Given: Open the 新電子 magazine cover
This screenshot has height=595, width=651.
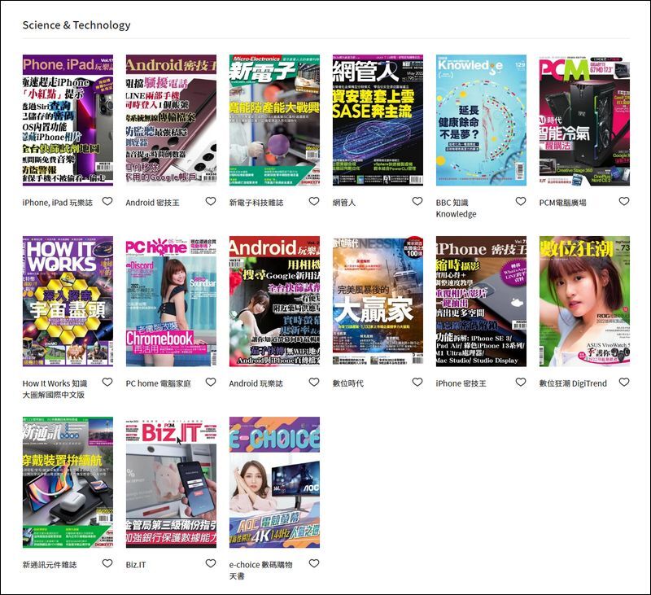Looking at the screenshot, I should point(274,120).
